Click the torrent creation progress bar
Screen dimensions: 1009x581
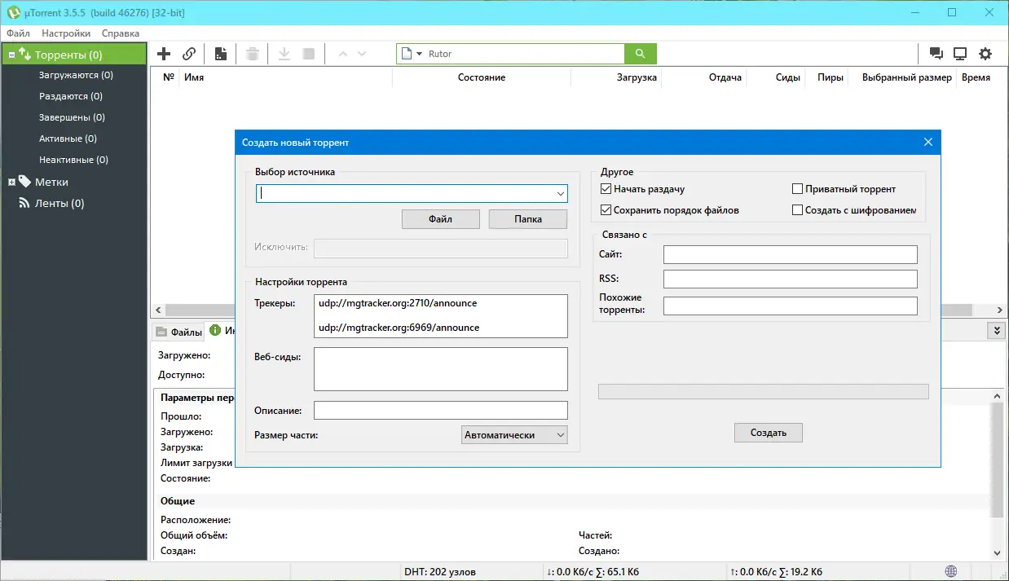point(764,392)
